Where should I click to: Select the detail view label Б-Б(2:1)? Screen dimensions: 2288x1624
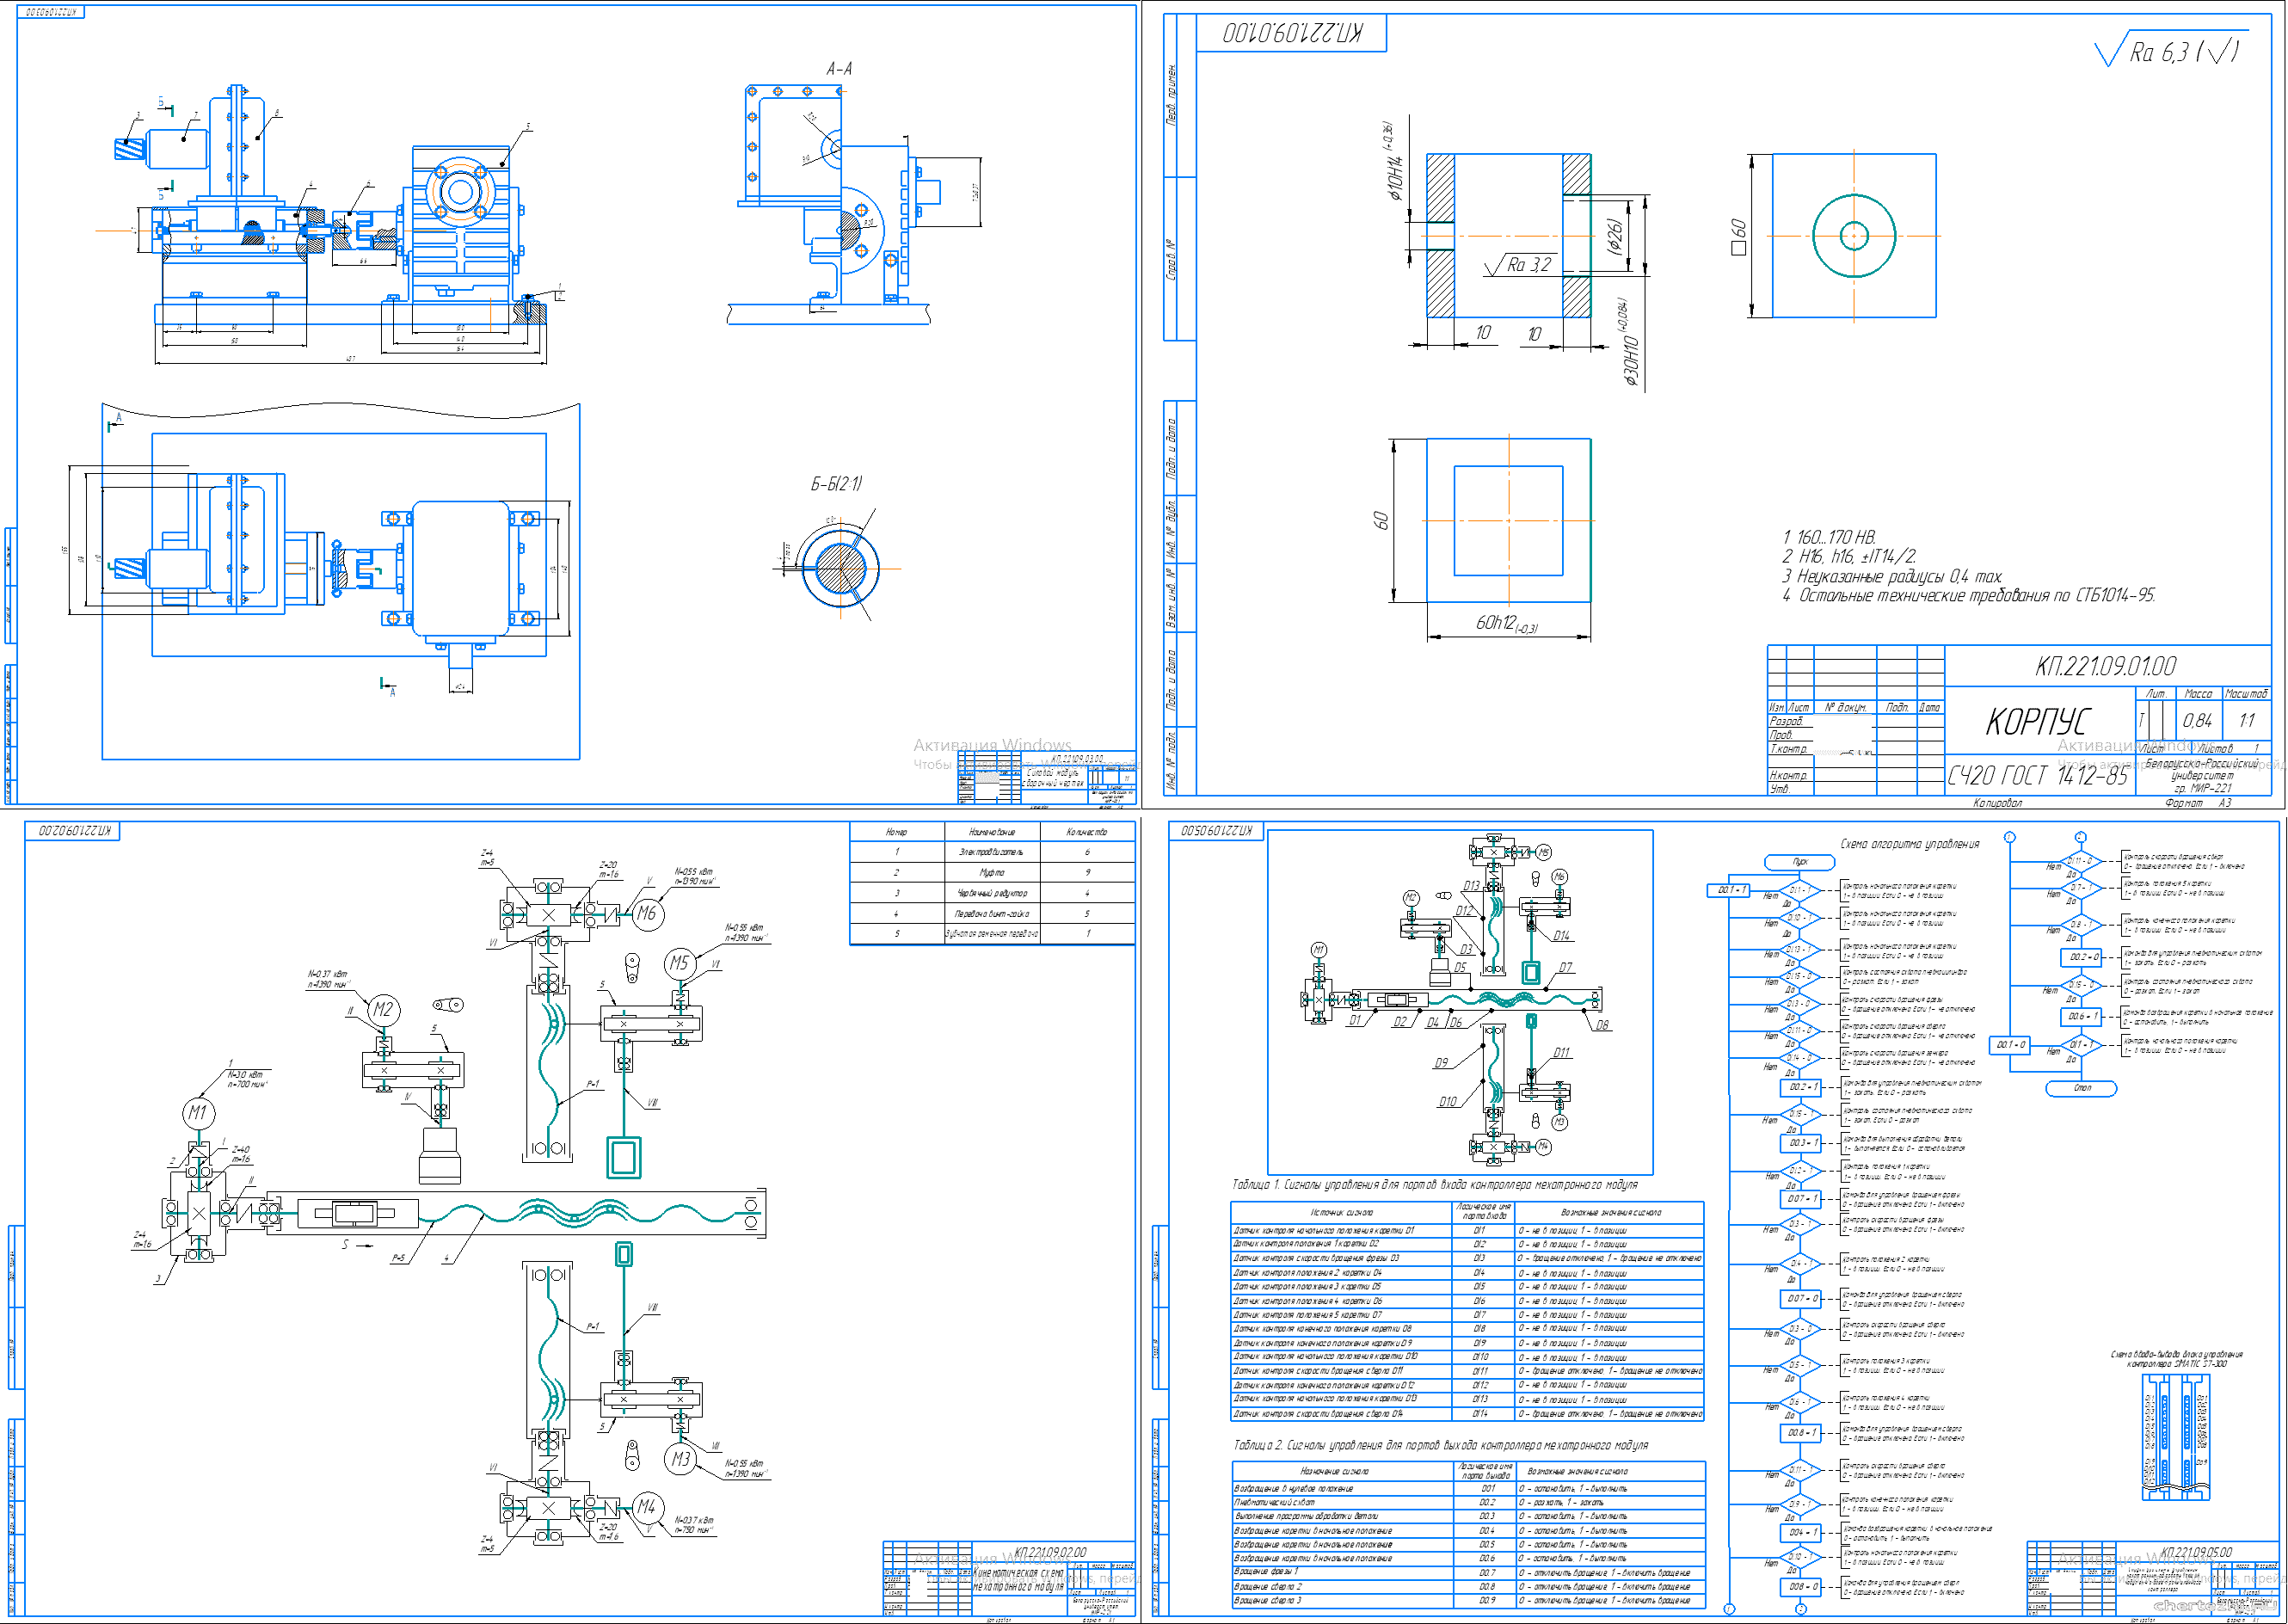pyautogui.click(x=836, y=484)
